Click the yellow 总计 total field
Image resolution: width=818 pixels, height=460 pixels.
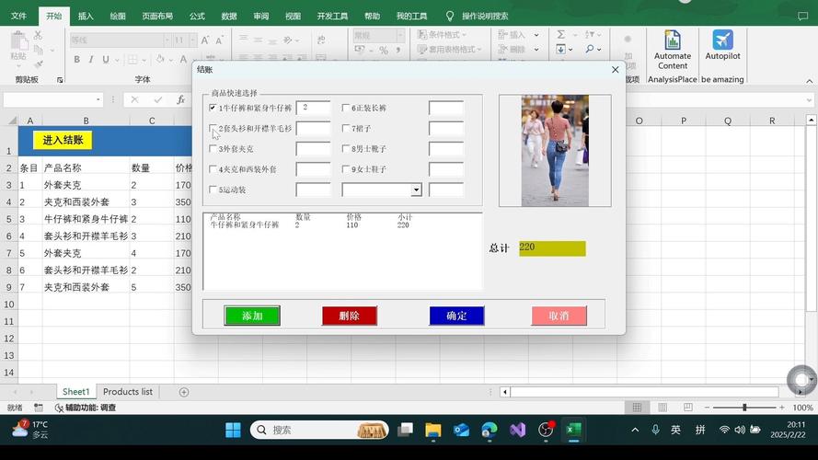(552, 248)
